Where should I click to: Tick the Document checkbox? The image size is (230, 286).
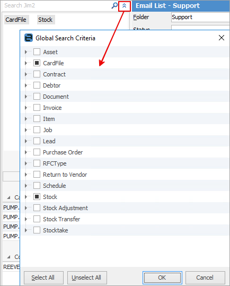pyautogui.click(x=37, y=97)
